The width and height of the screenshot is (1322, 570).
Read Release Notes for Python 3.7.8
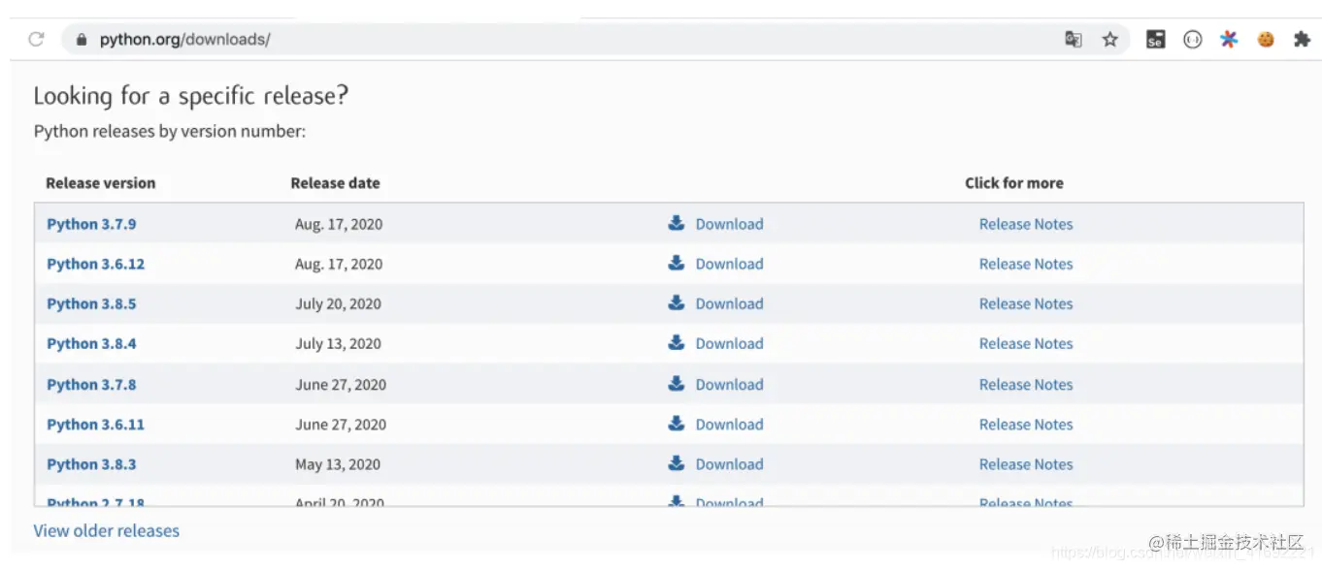(1026, 385)
